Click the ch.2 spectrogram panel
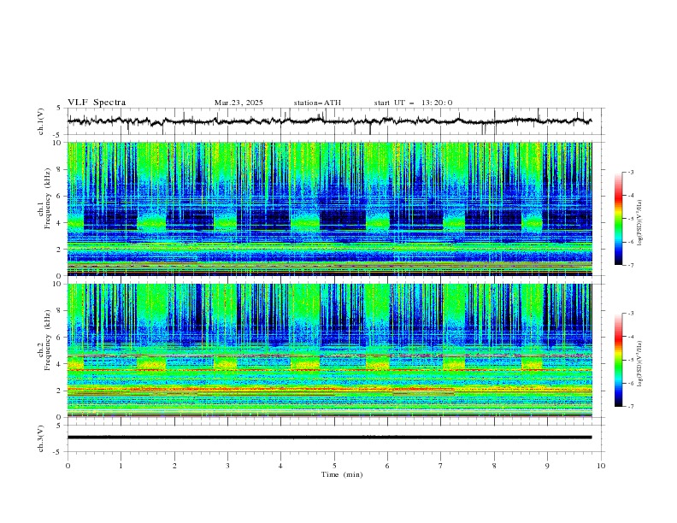Viewport: 677px width, 523px height. coord(330,350)
